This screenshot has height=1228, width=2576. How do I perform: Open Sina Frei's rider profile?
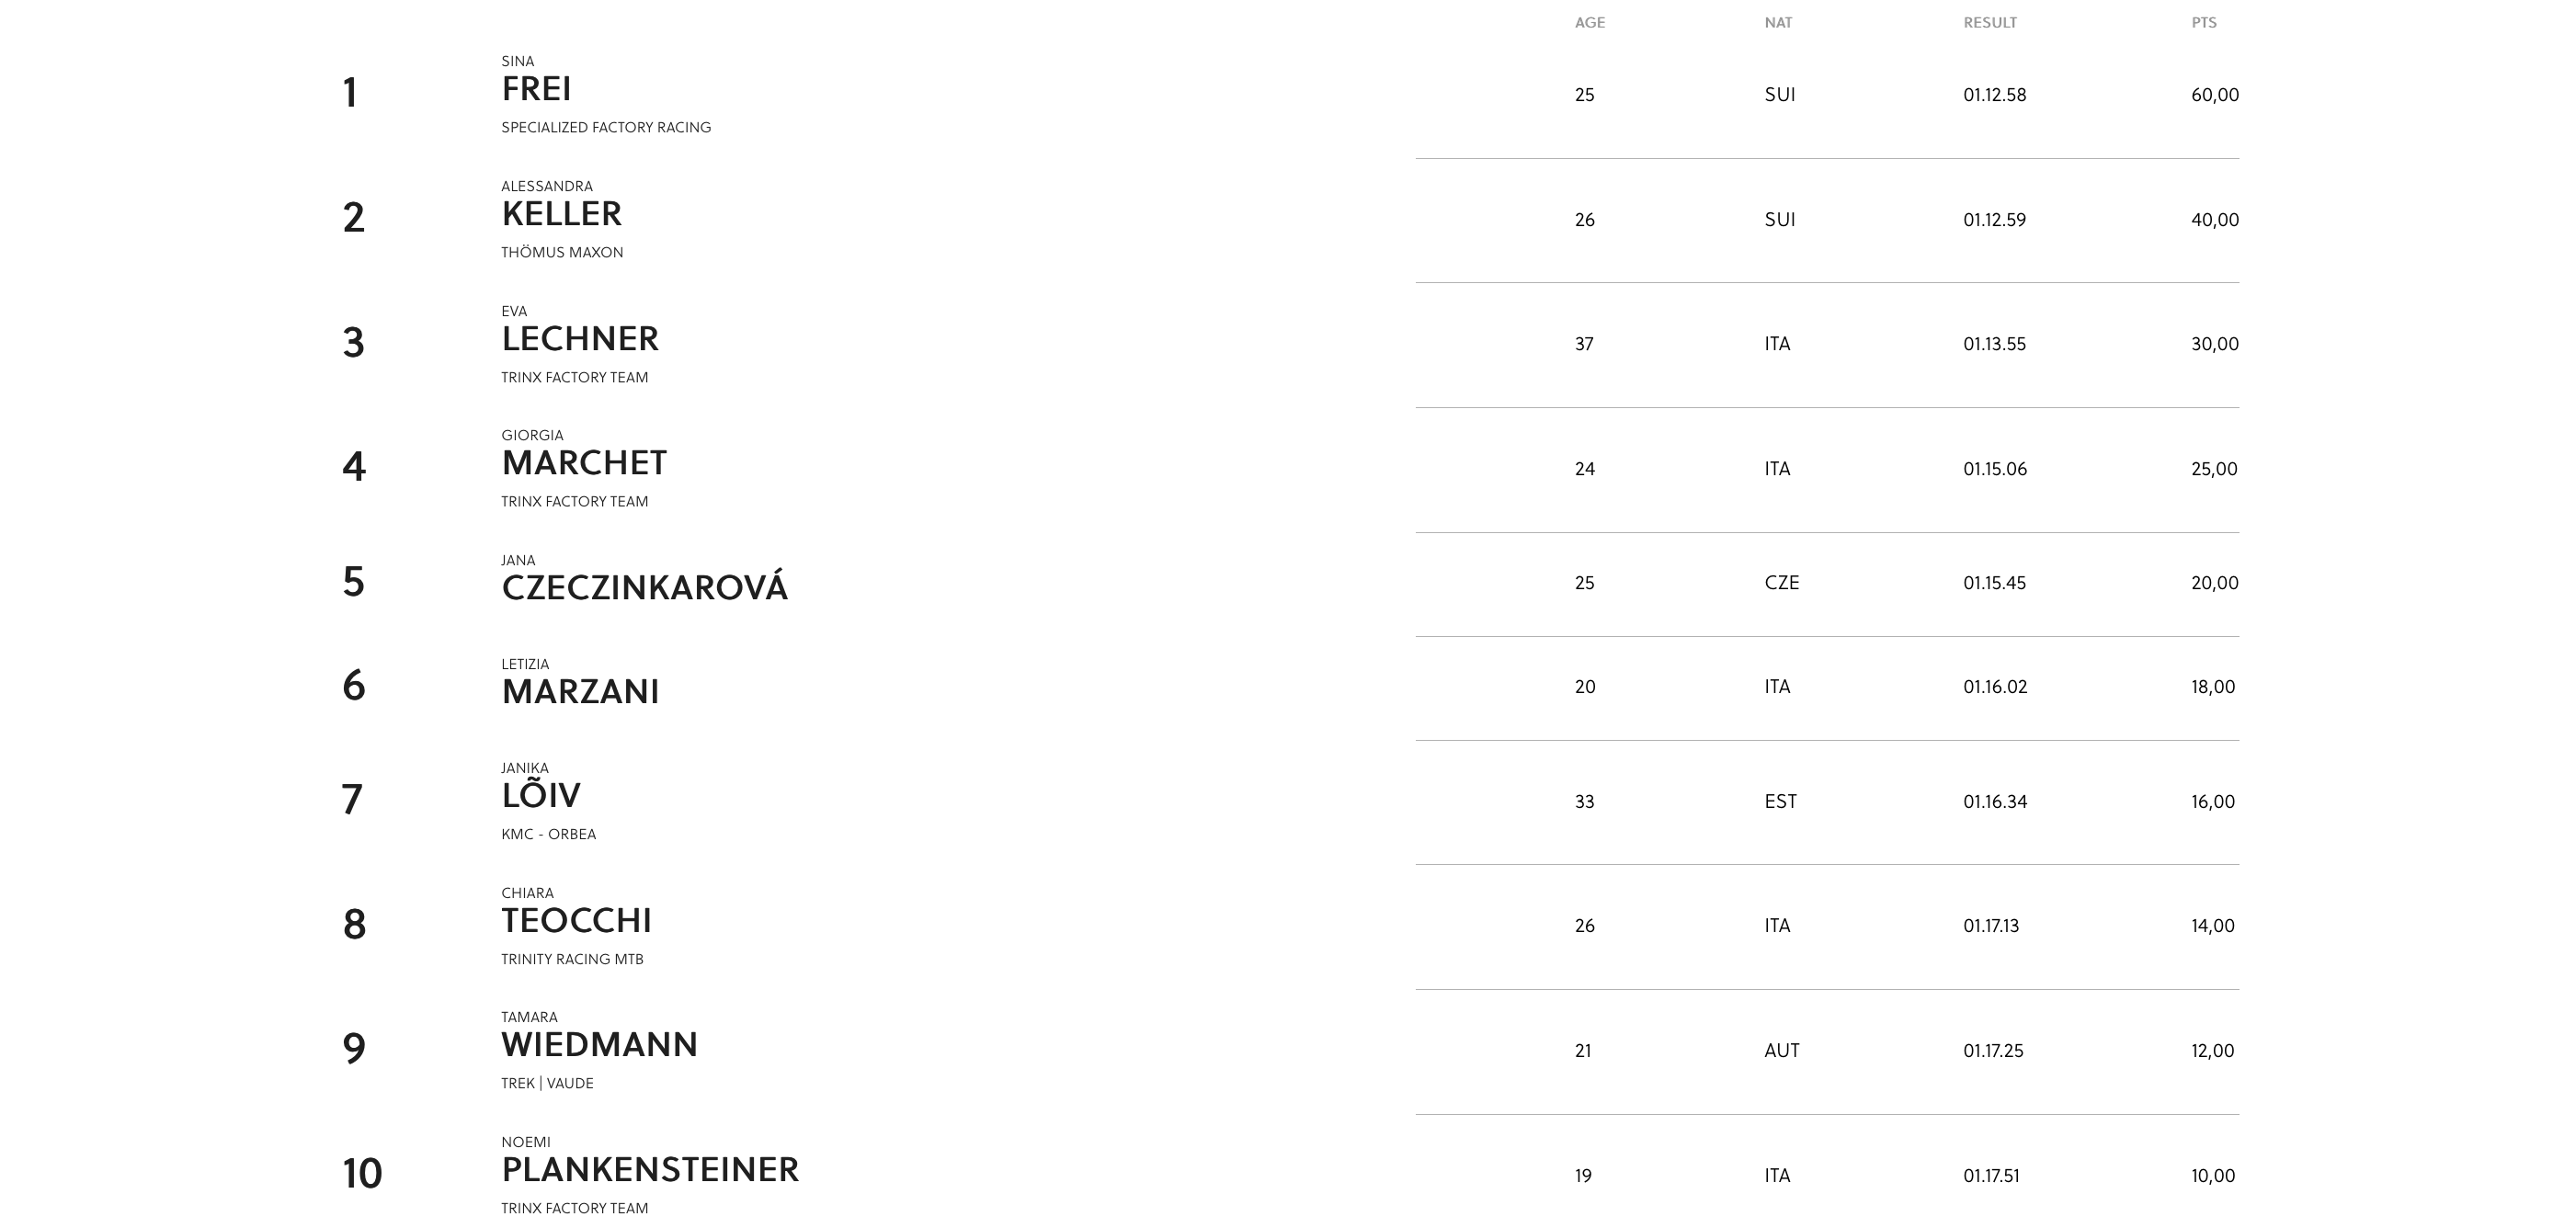pos(536,89)
